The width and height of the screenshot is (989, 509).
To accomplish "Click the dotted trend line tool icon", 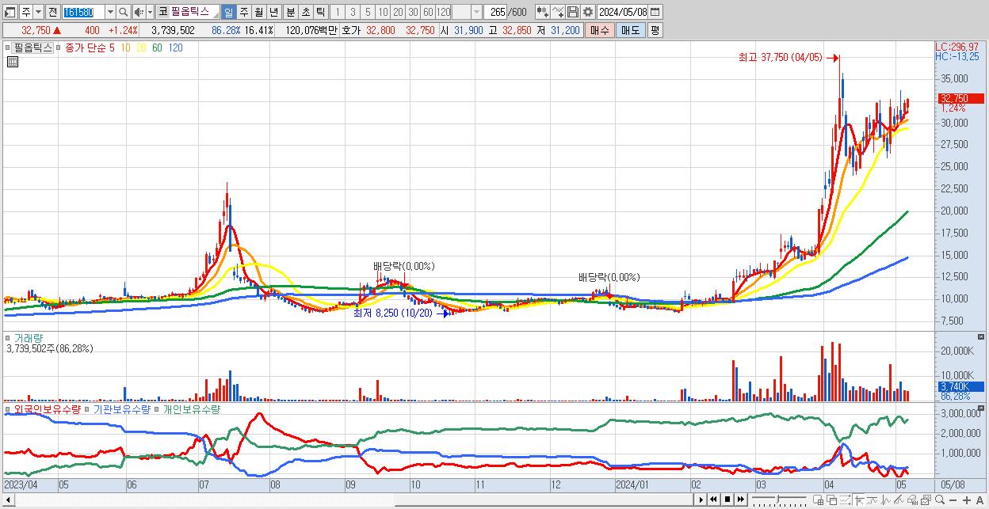I will (845, 500).
